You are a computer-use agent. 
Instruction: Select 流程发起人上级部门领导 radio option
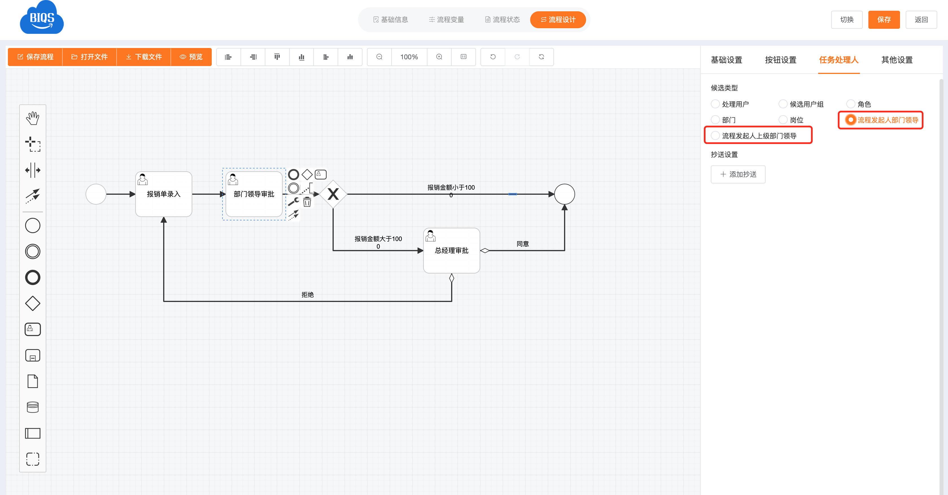point(754,136)
